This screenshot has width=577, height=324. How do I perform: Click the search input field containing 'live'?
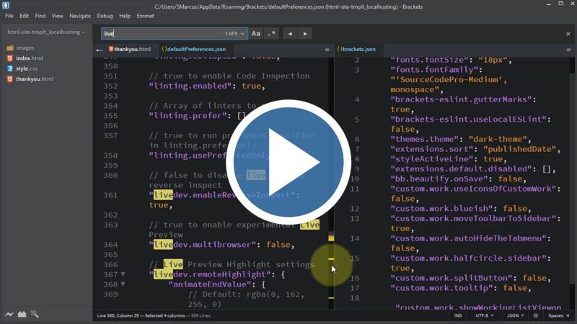coord(159,34)
